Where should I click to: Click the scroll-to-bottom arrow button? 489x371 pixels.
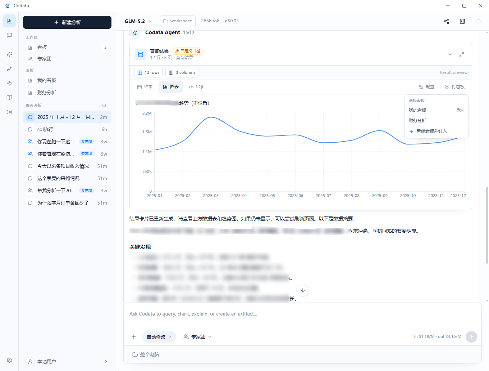pos(303,290)
